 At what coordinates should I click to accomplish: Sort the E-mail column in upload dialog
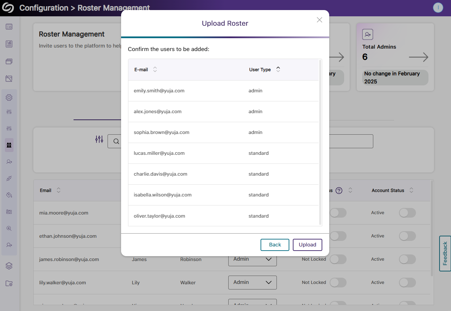pyautogui.click(x=155, y=70)
